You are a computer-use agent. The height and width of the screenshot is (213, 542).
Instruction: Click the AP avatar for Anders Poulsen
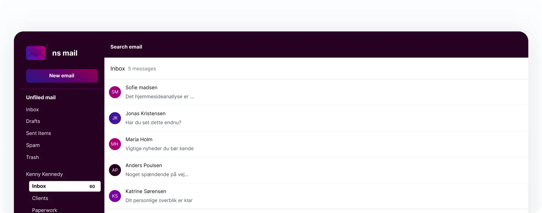point(115,170)
